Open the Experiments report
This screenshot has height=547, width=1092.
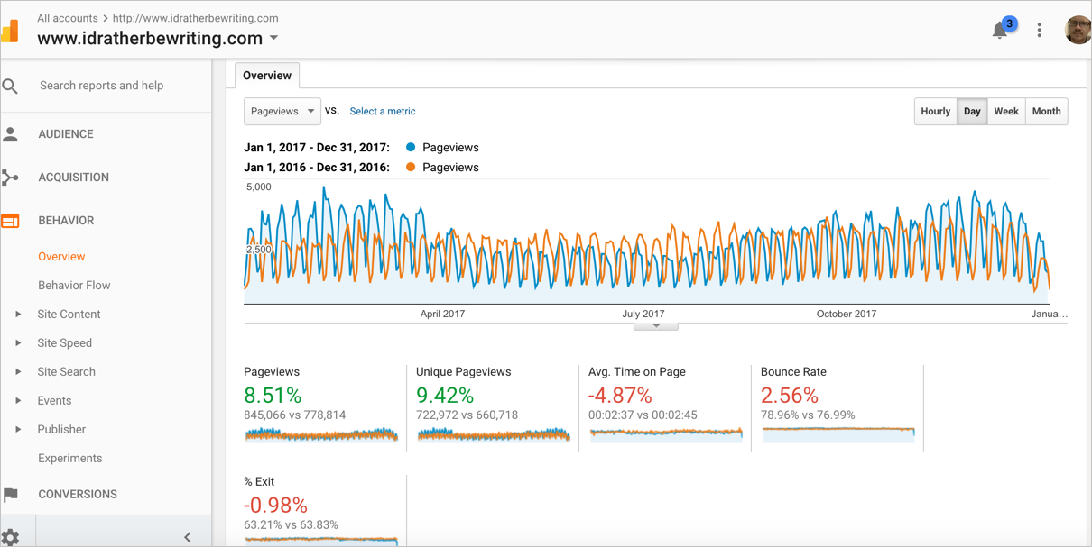click(x=70, y=459)
